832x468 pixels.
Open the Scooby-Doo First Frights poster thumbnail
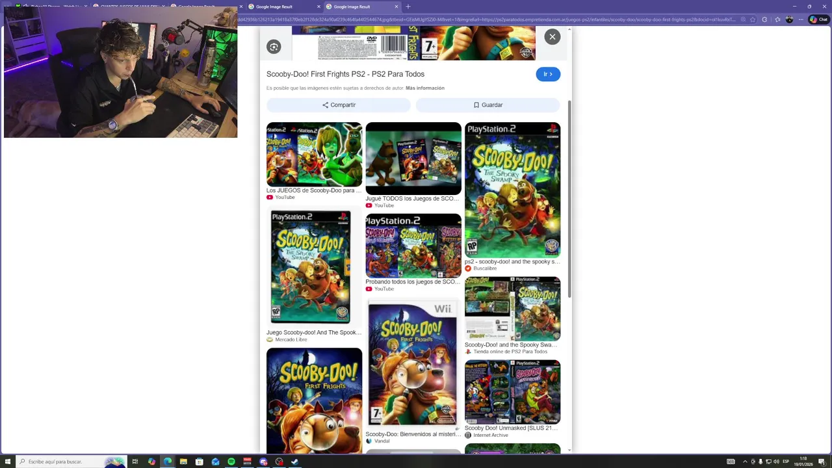coord(314,400)
